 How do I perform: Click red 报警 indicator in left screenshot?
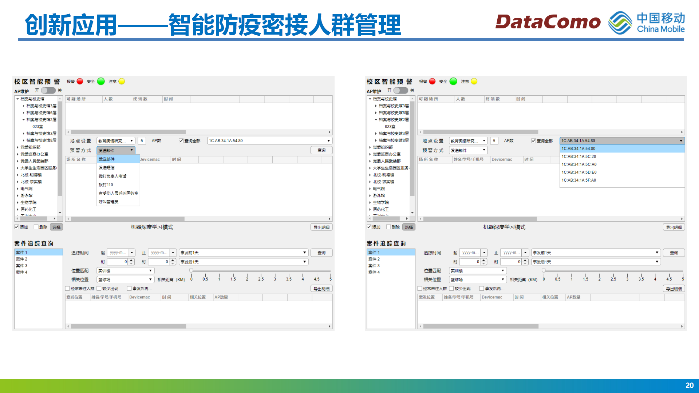click(80, 81)
